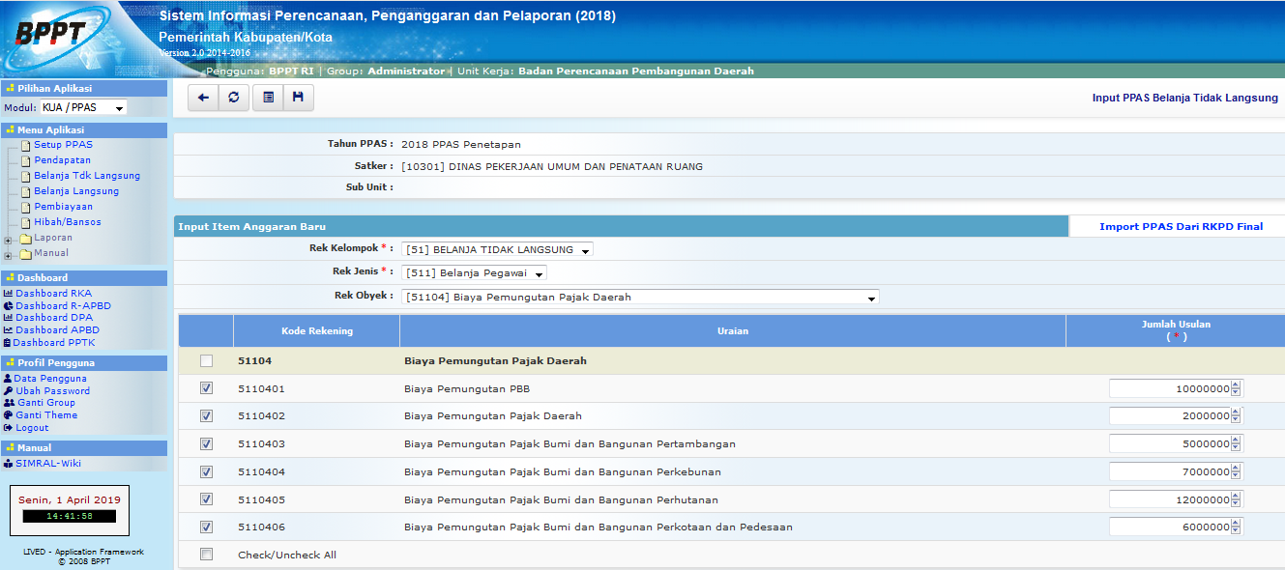
Task: Open the Rek Obyek dropdown
Action: 640,298
